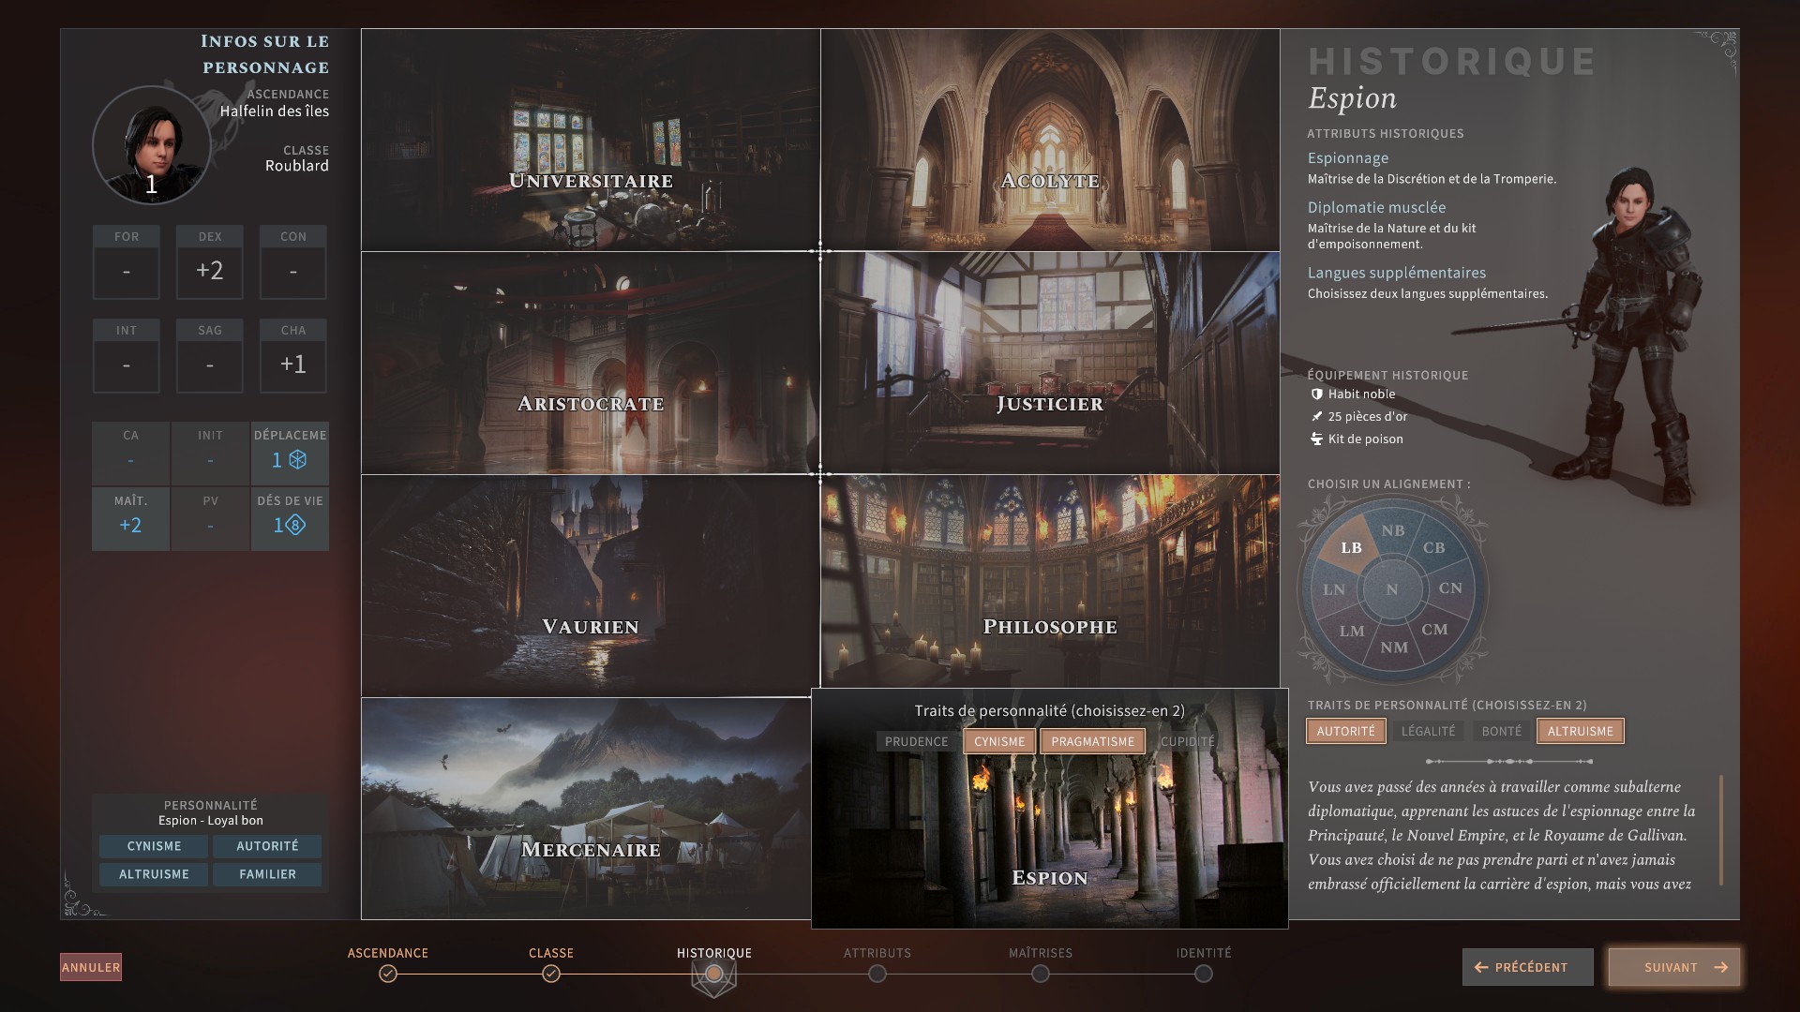
Task: Click the blue die icon under Déplacement
Action: coord(297,460)
